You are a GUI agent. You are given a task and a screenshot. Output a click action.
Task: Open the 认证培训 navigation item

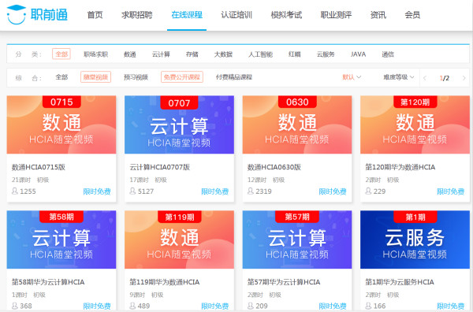[x=236, y=15]
